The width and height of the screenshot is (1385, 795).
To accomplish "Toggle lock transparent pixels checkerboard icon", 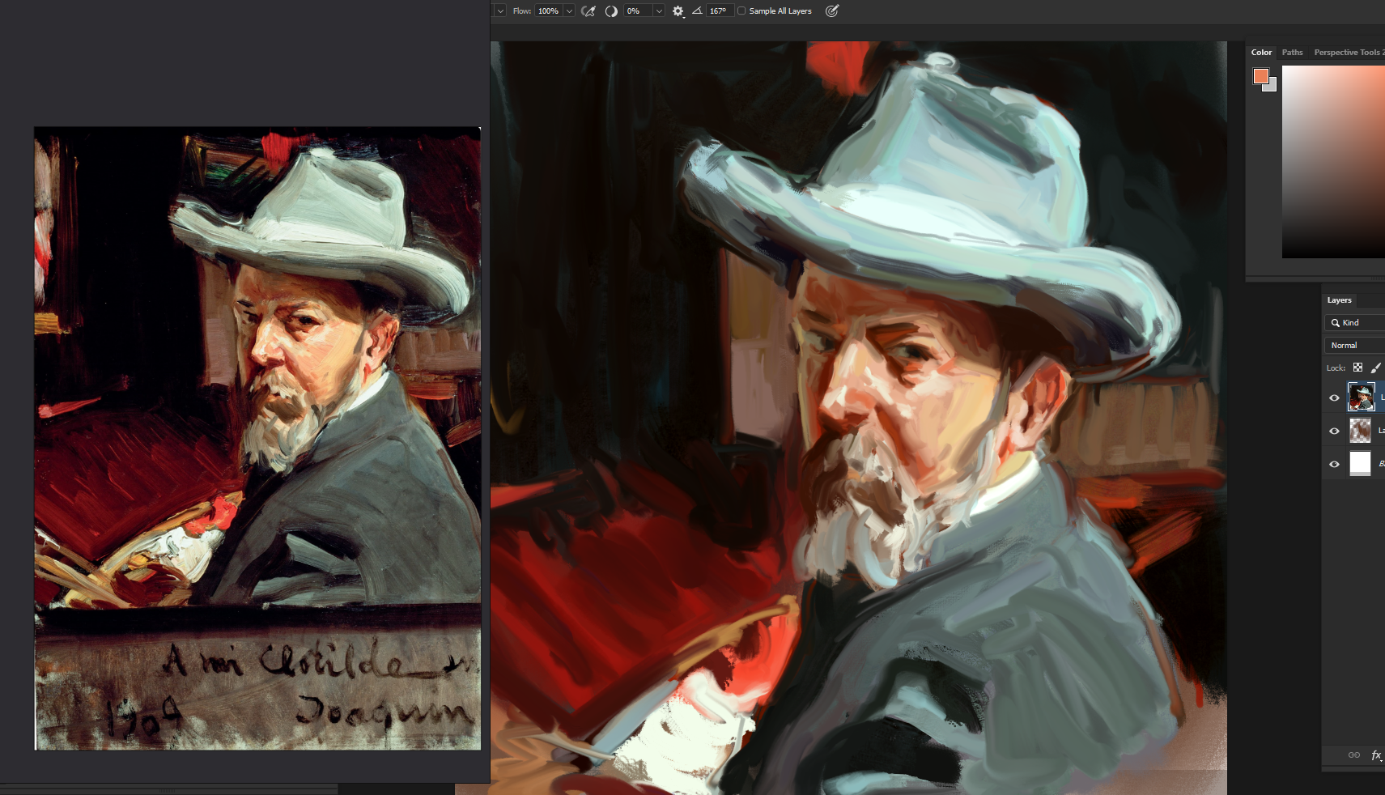I will pos(1357,368).
